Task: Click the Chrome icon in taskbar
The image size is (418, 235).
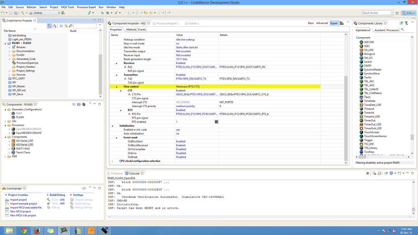Action: [23, 230]
